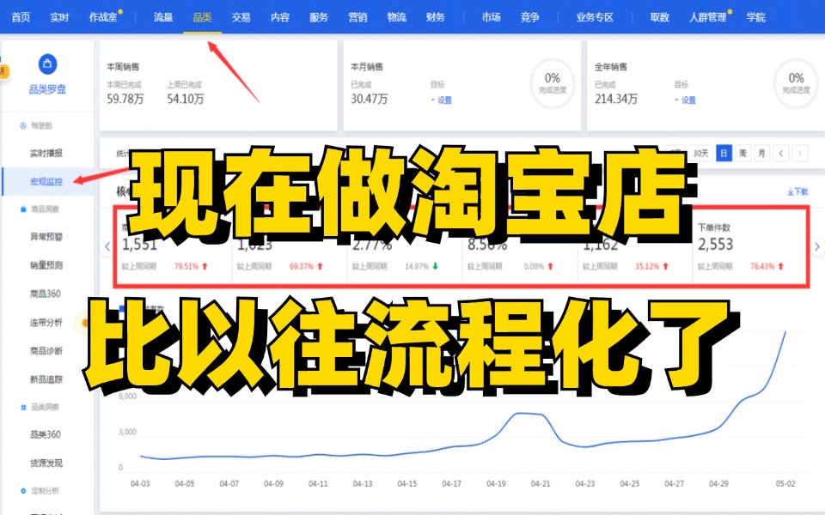This screenshot has width=825, height=515.
Task: Click the 04-03 date label on chart
Action: 140,483
